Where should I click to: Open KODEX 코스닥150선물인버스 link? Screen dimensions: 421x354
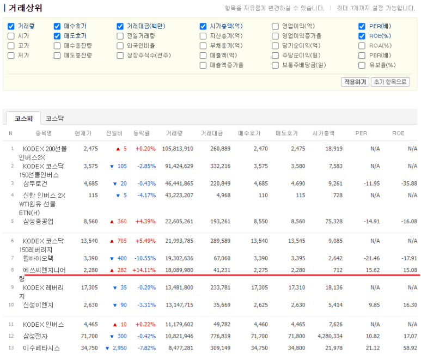pos(41,170)
